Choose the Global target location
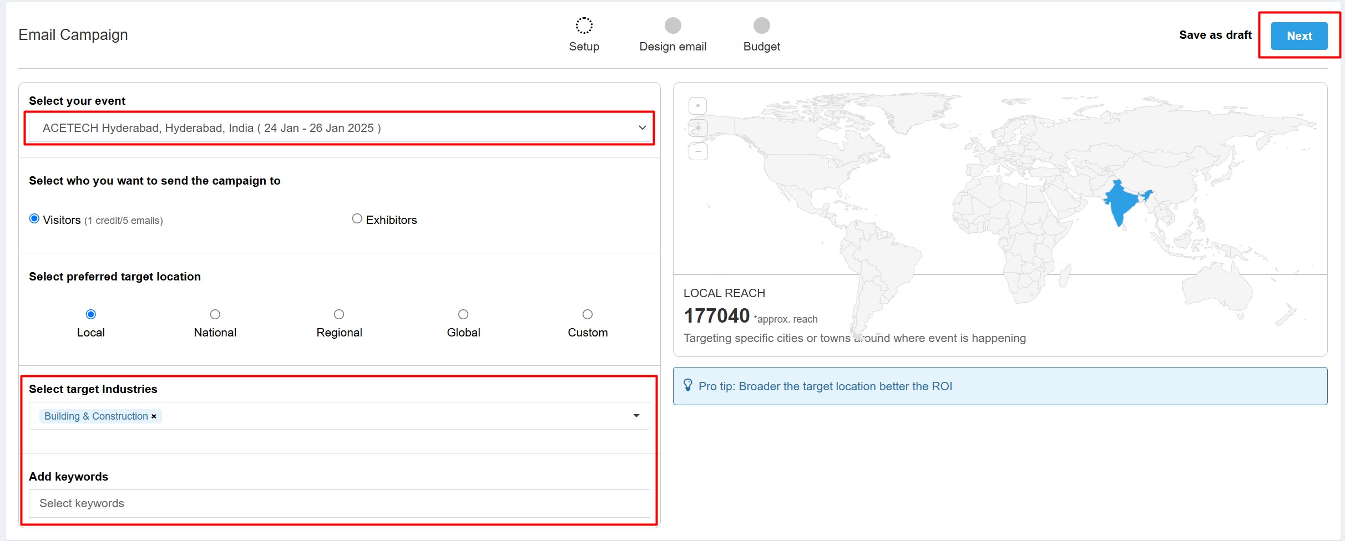 point(463,314)
